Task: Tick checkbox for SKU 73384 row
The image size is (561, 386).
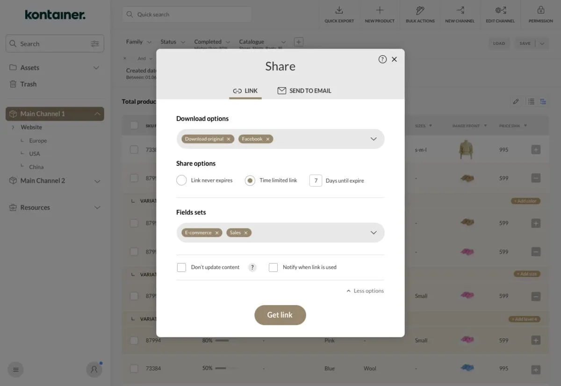Action: pos(134,368)
